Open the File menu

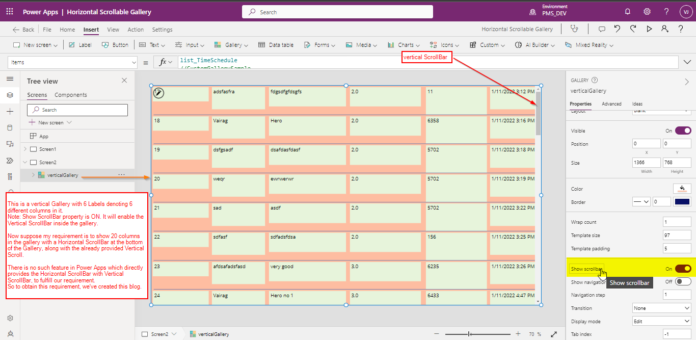[47, 30]
